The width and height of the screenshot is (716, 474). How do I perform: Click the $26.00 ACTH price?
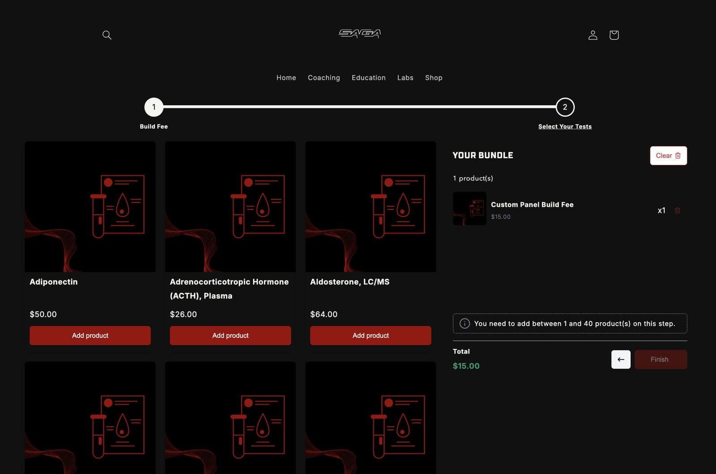(x=183, y=314)
